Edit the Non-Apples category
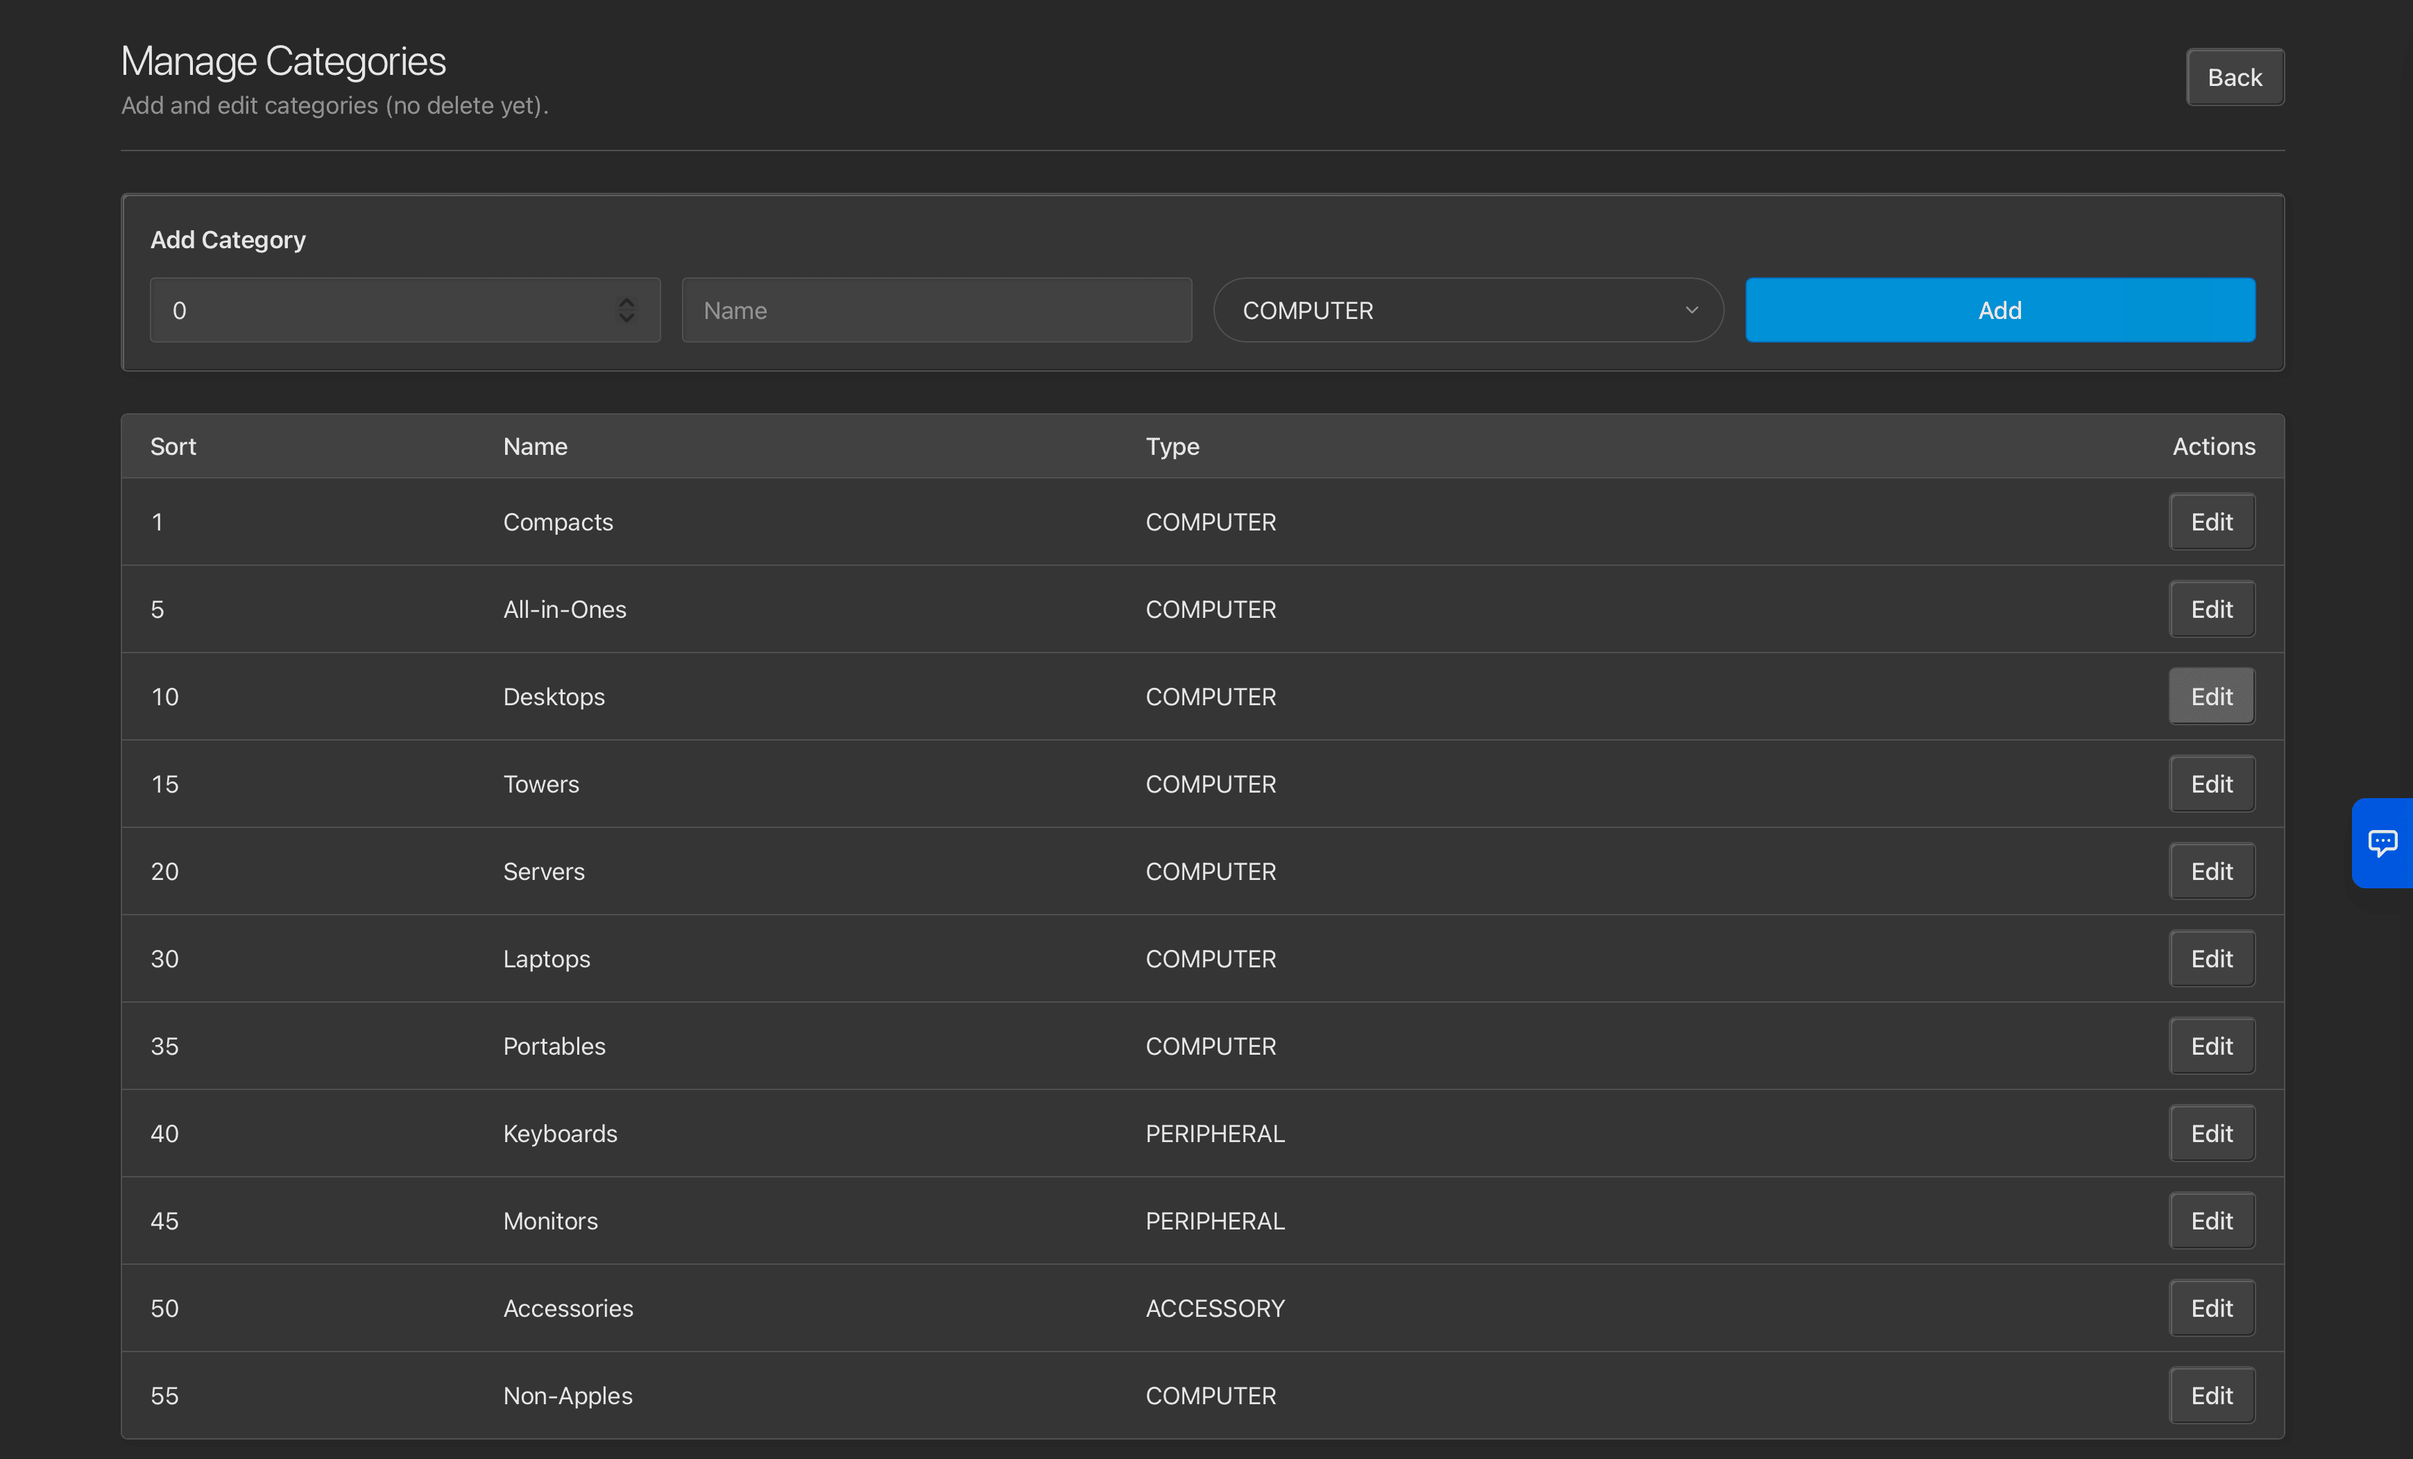Screen dimensions: 2413x1459 pyautogui.click(x=2210, y=1395)
